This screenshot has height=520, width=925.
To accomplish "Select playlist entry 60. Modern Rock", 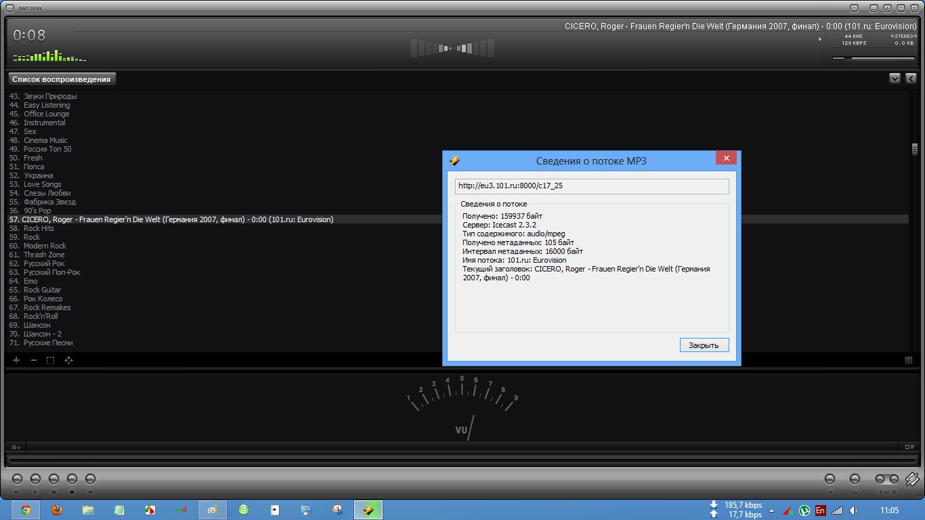I will point(45,246).
